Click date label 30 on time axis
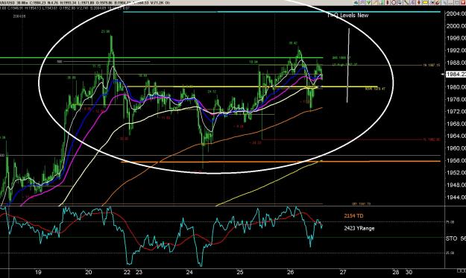466x278 pixels. 409,272
